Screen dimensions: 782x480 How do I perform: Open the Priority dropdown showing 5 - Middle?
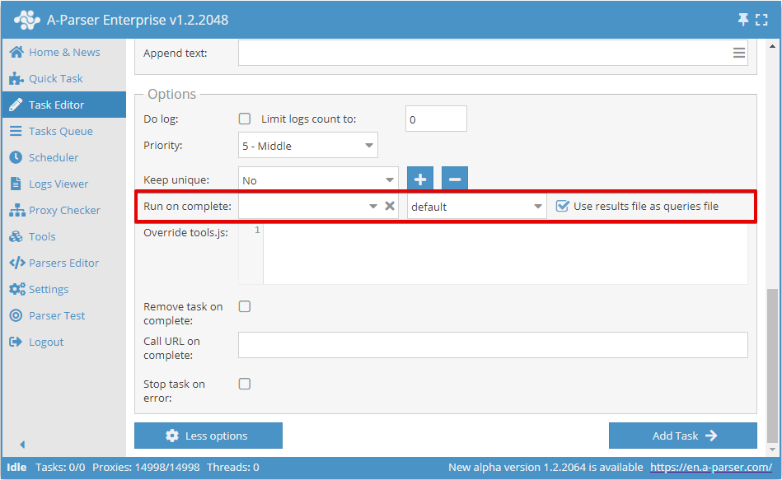point(307,146)
